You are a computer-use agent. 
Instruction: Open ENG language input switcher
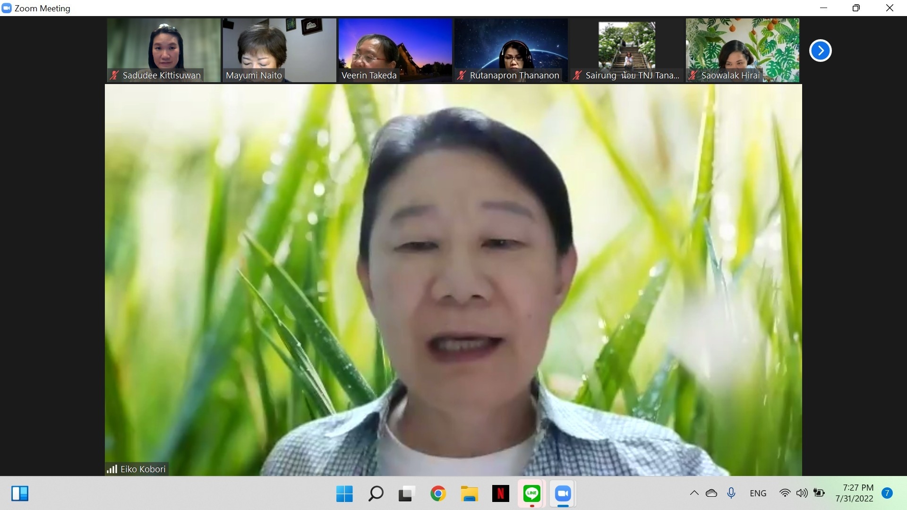(x=758, y=493)
